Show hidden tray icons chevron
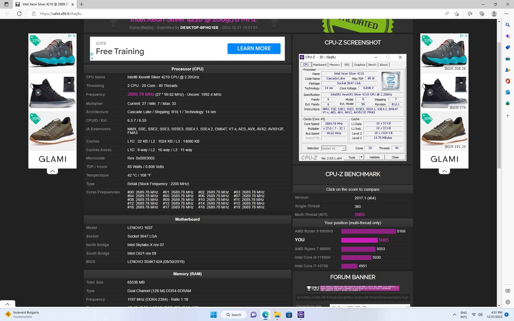Image resolution: width=514 pixels, height=321 pixels. pos(454,315)
